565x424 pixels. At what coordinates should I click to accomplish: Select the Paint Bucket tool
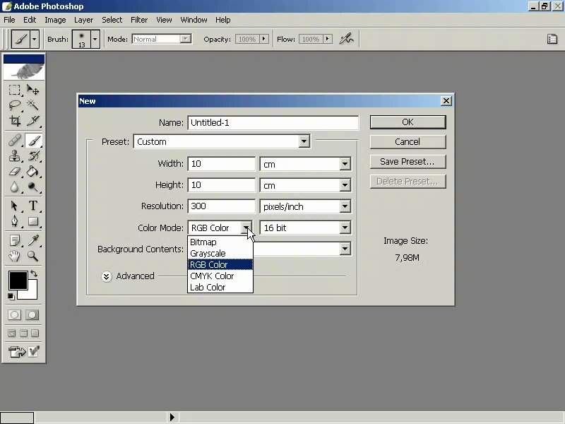tap(32, 171)
